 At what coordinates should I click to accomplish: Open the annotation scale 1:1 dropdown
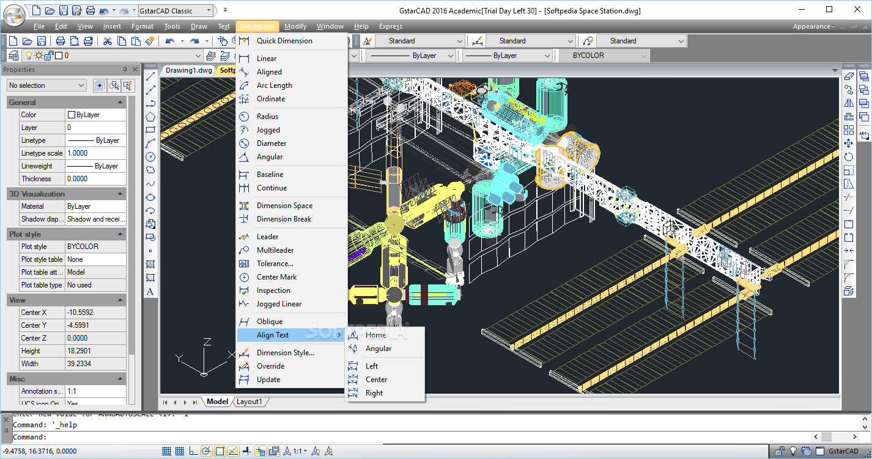tap(300, 452)
